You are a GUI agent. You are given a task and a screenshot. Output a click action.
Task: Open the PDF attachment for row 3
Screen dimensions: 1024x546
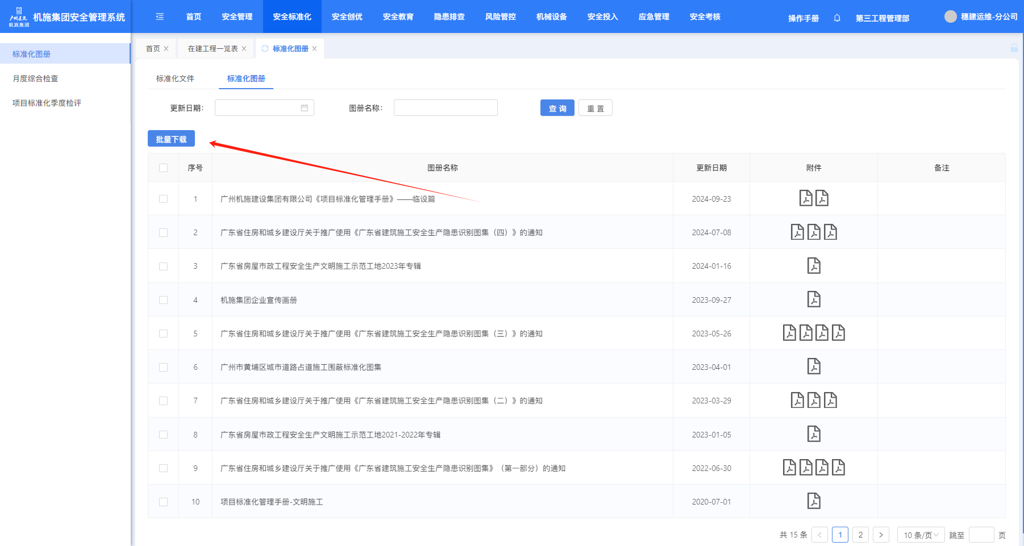pos(814,266)
